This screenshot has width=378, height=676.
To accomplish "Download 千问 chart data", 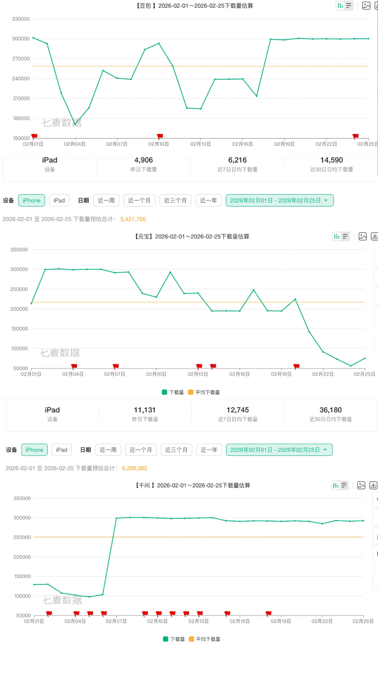I will 373,485.
